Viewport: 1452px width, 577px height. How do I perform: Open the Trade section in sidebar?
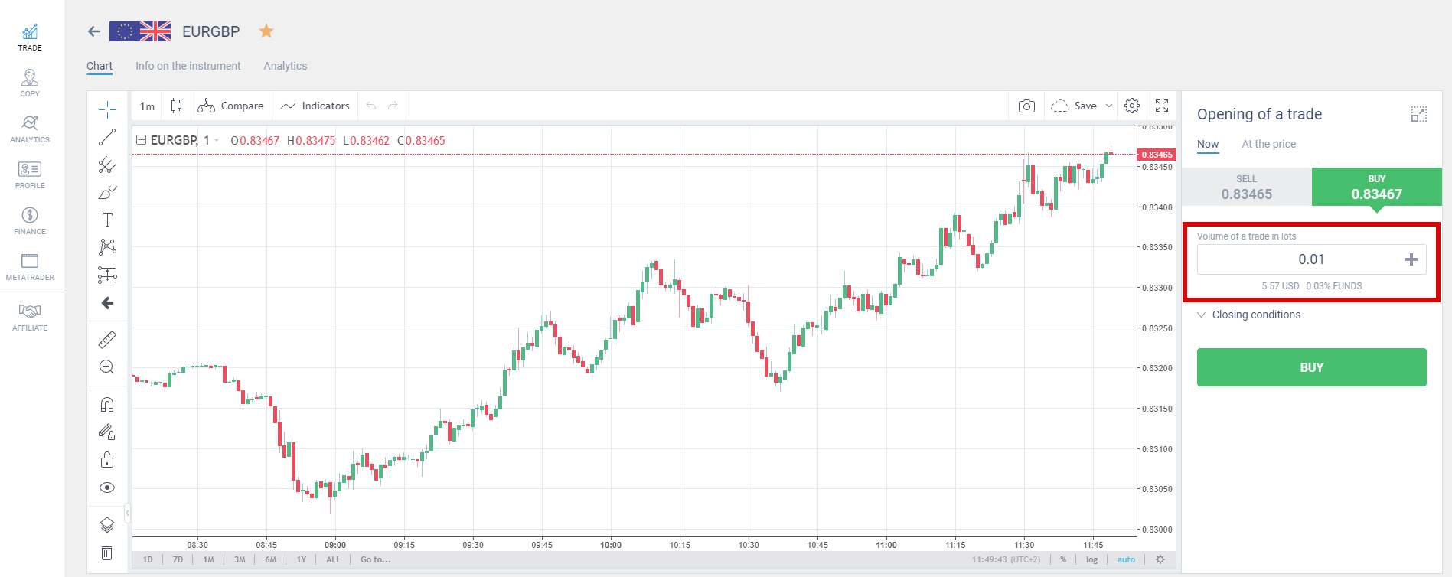point(30,37)
